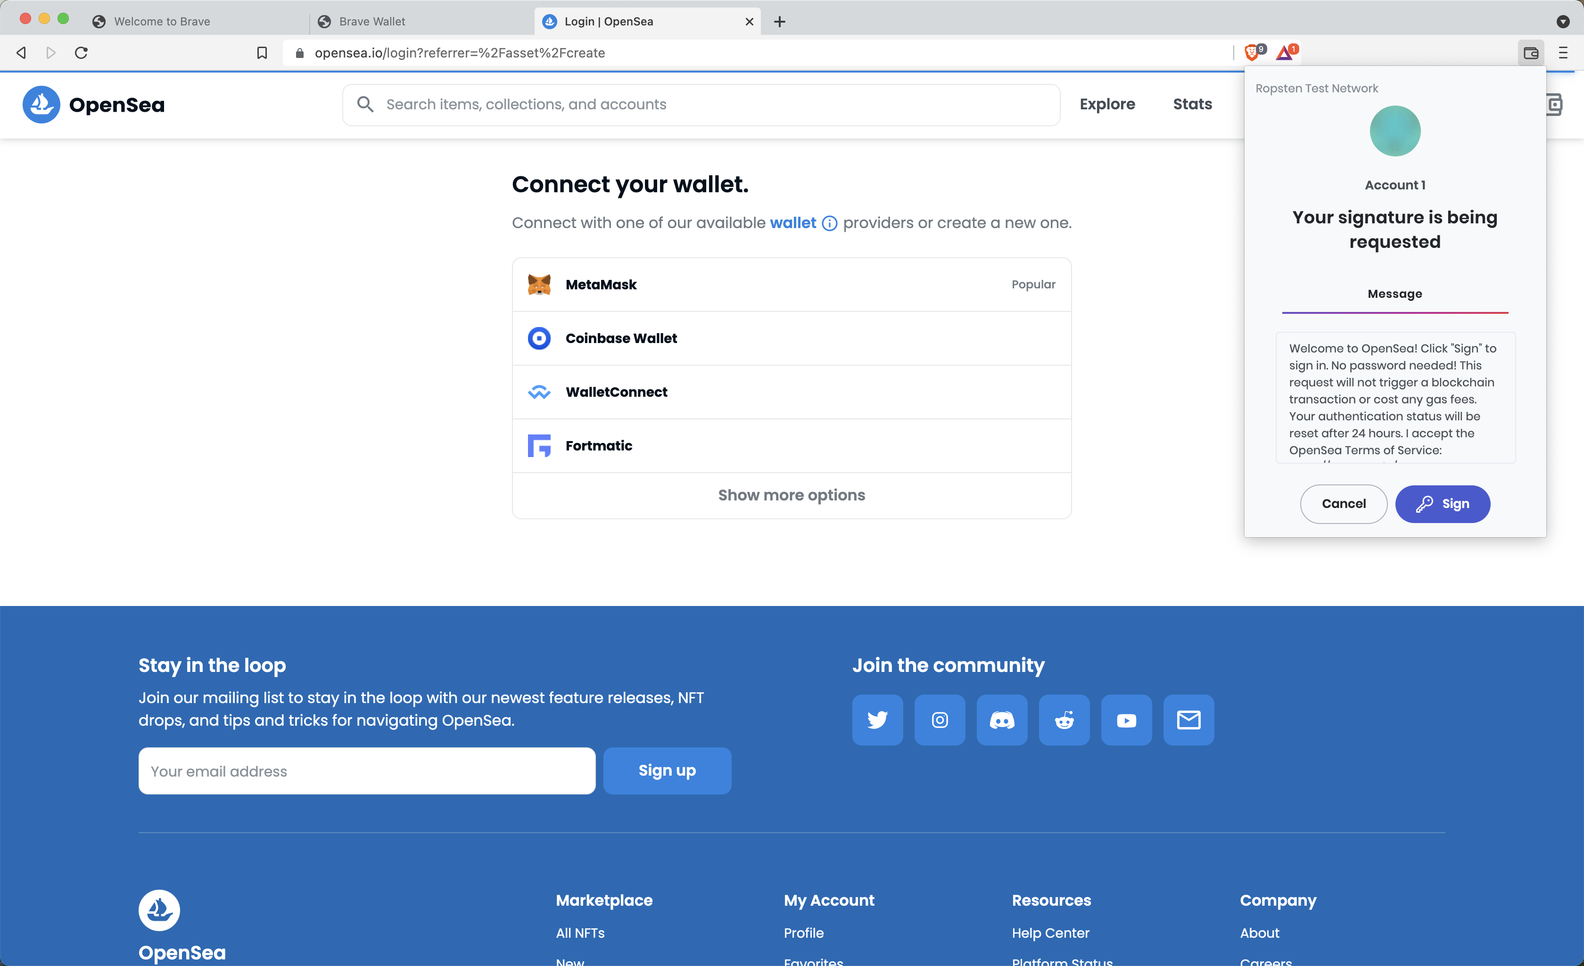Click the Instagram community icon
The height and width of the screenshot is (966, 1584).
(939, 720)
